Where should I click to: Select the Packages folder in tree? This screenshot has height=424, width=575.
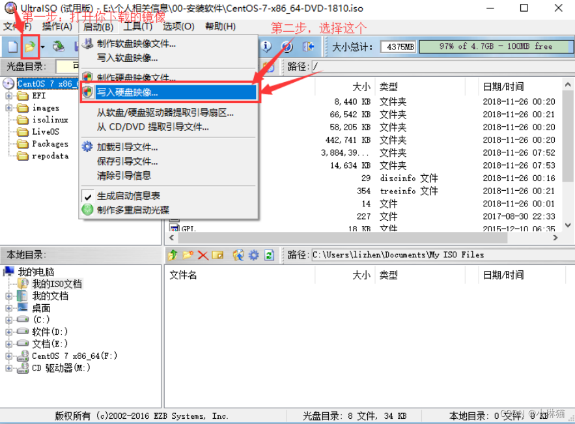(x=50, y=144)
